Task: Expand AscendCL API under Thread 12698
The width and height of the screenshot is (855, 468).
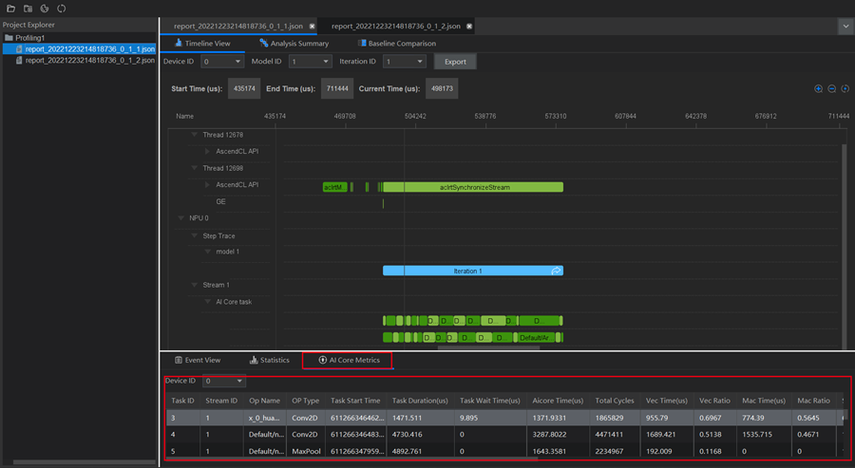Action: [x=208, y=185]
